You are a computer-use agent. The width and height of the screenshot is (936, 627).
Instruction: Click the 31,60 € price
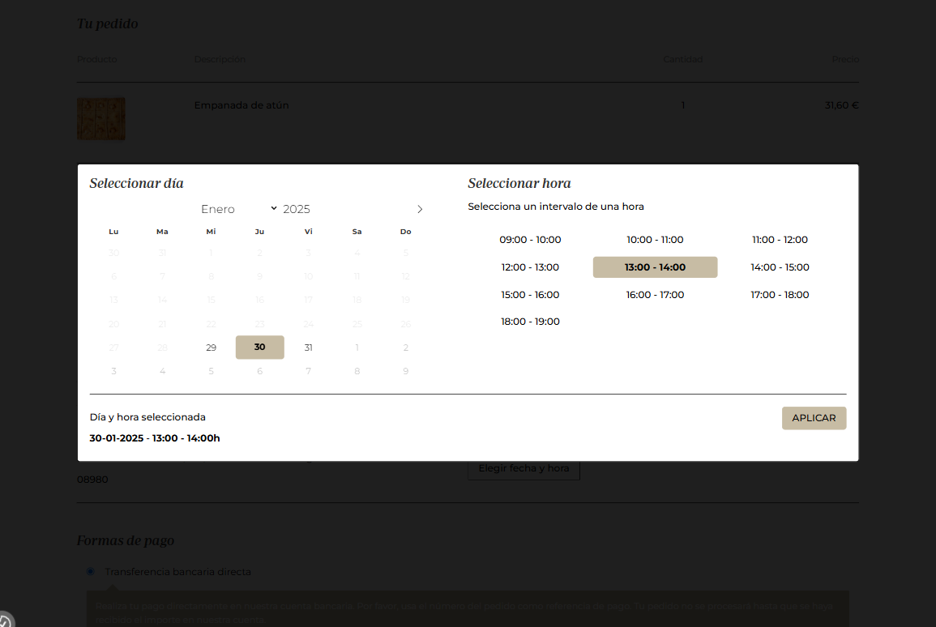[x=842, y=105]
